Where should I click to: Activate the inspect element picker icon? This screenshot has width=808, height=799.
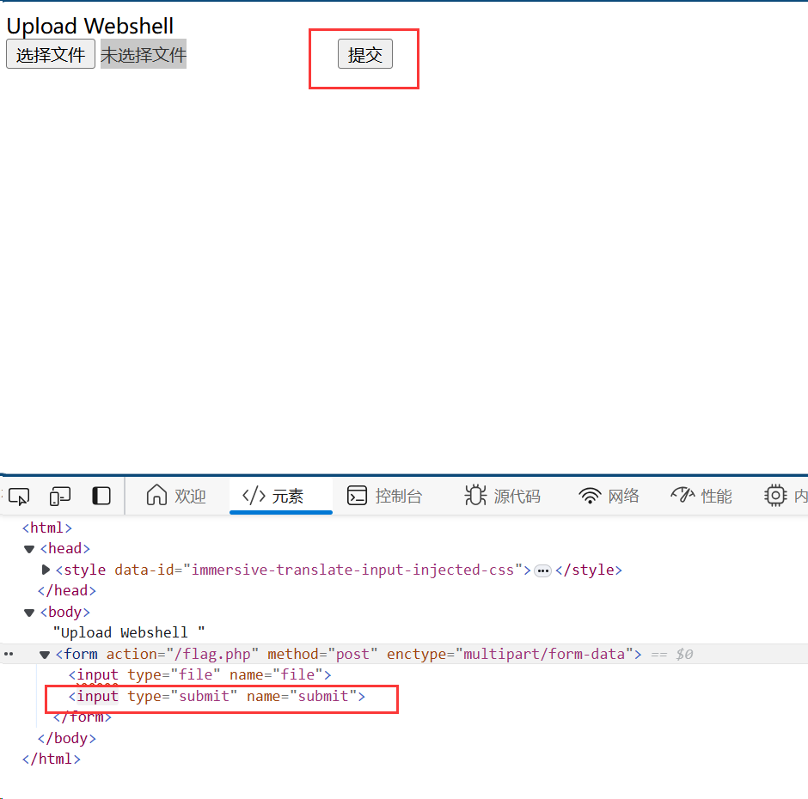pos(18,496)
